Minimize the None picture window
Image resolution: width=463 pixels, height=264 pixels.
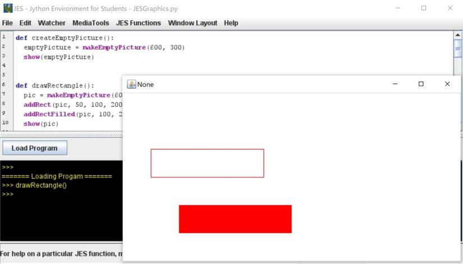click(x=395, y=84)
